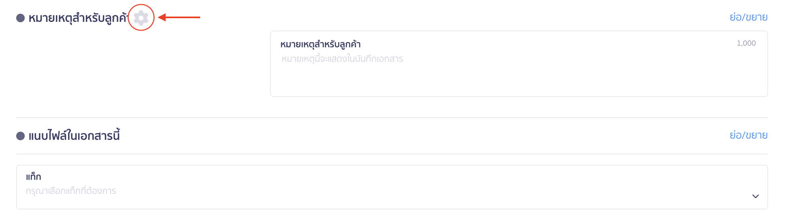Screen dimensions: 785x219
Task: Select the หมายเหตุสำหรับลูกค้า section heading
Action: (78, 18)
